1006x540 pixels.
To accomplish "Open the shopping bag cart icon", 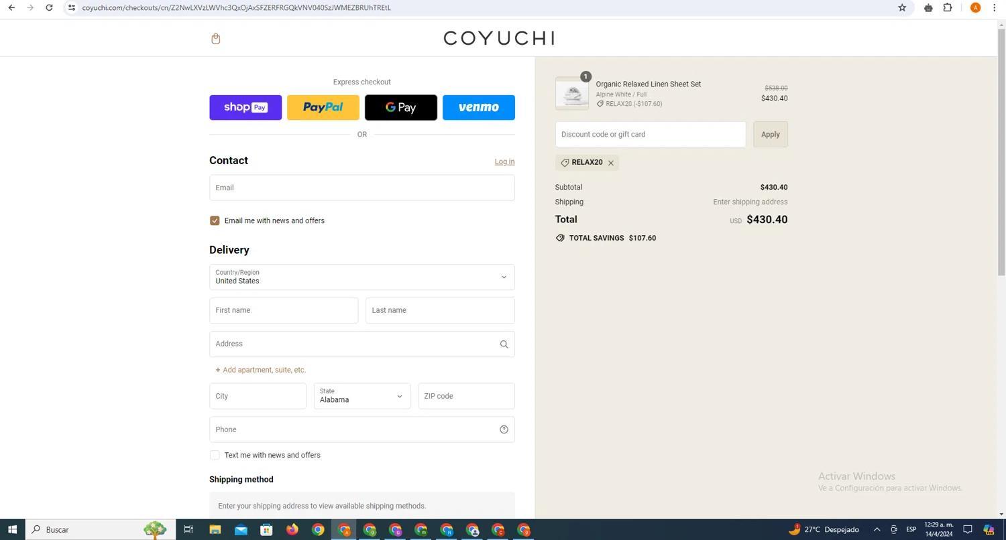I will (x=215, y=38).
